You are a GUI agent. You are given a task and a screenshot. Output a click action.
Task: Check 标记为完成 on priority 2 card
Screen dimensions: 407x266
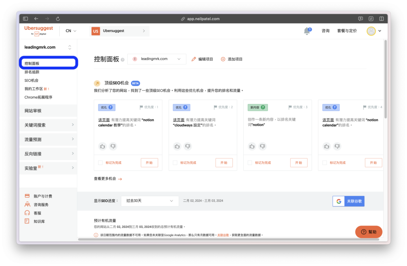pyautogui.click(x=175, y=162)
